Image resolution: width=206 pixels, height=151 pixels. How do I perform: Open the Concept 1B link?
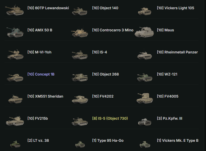coord(41,74)
